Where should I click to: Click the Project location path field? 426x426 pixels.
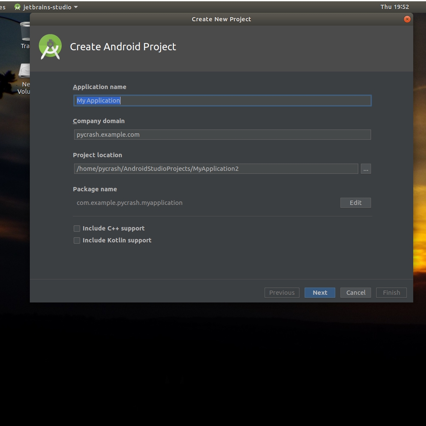pyautogui.click(x=216, y=168)
